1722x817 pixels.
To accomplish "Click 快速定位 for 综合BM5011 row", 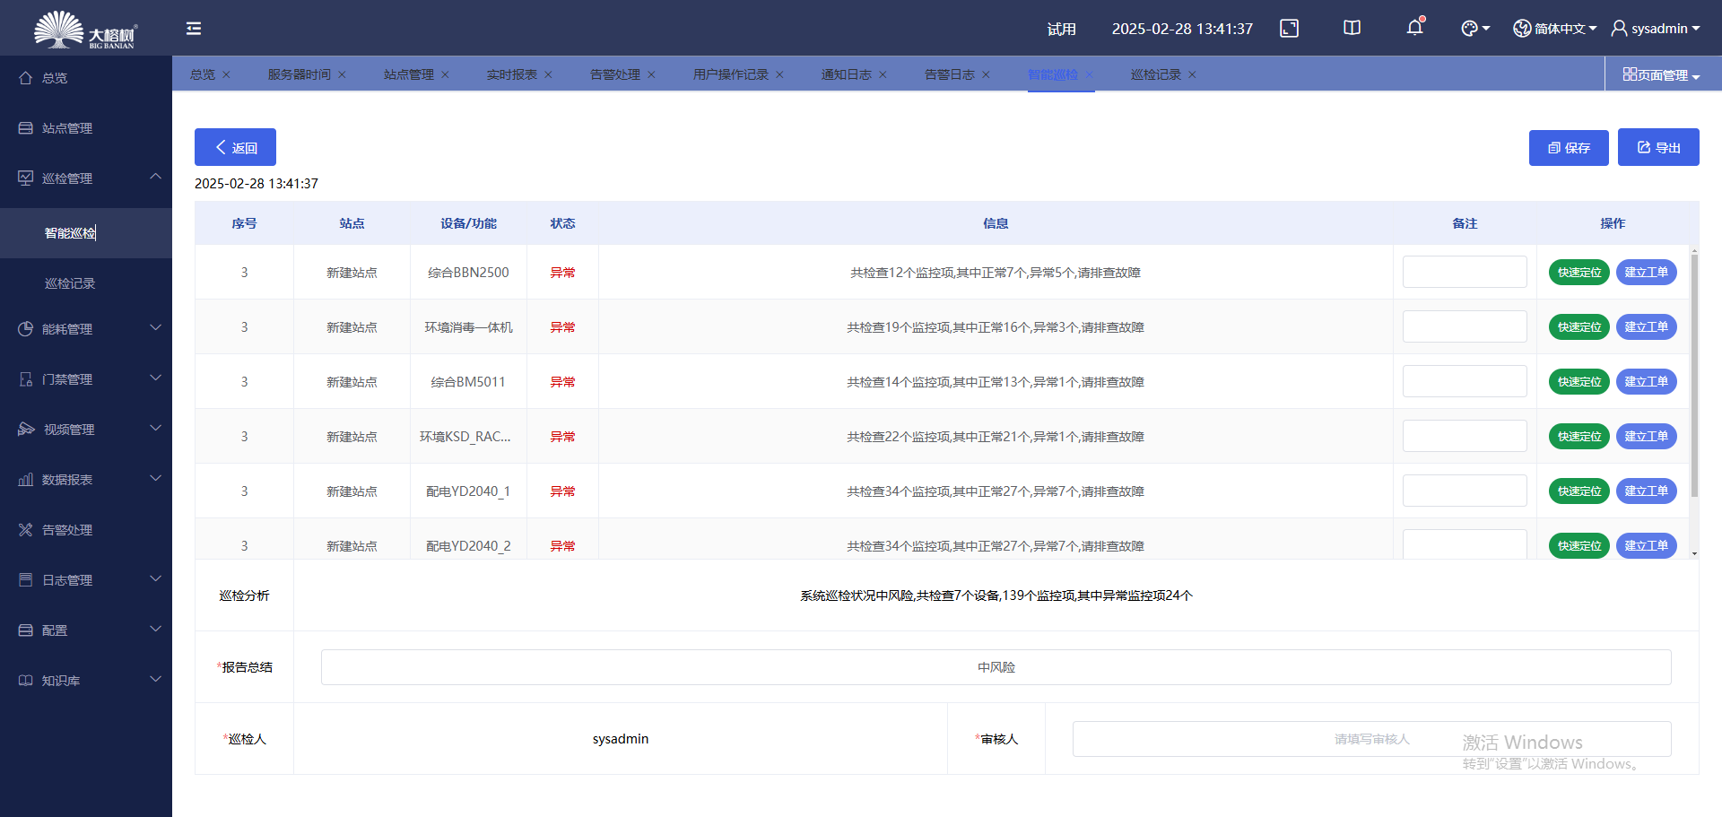I will (1579, 382).
